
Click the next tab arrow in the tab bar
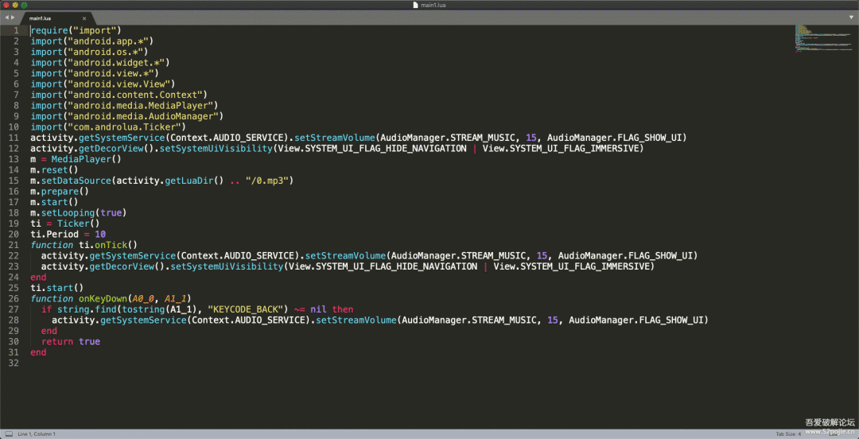coord(13,17)
